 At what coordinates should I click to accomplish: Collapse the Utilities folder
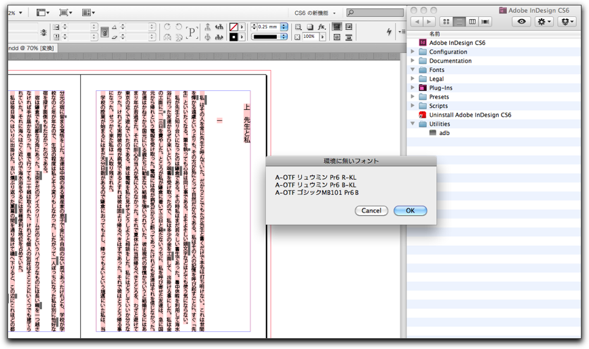(x=413, y=124)
